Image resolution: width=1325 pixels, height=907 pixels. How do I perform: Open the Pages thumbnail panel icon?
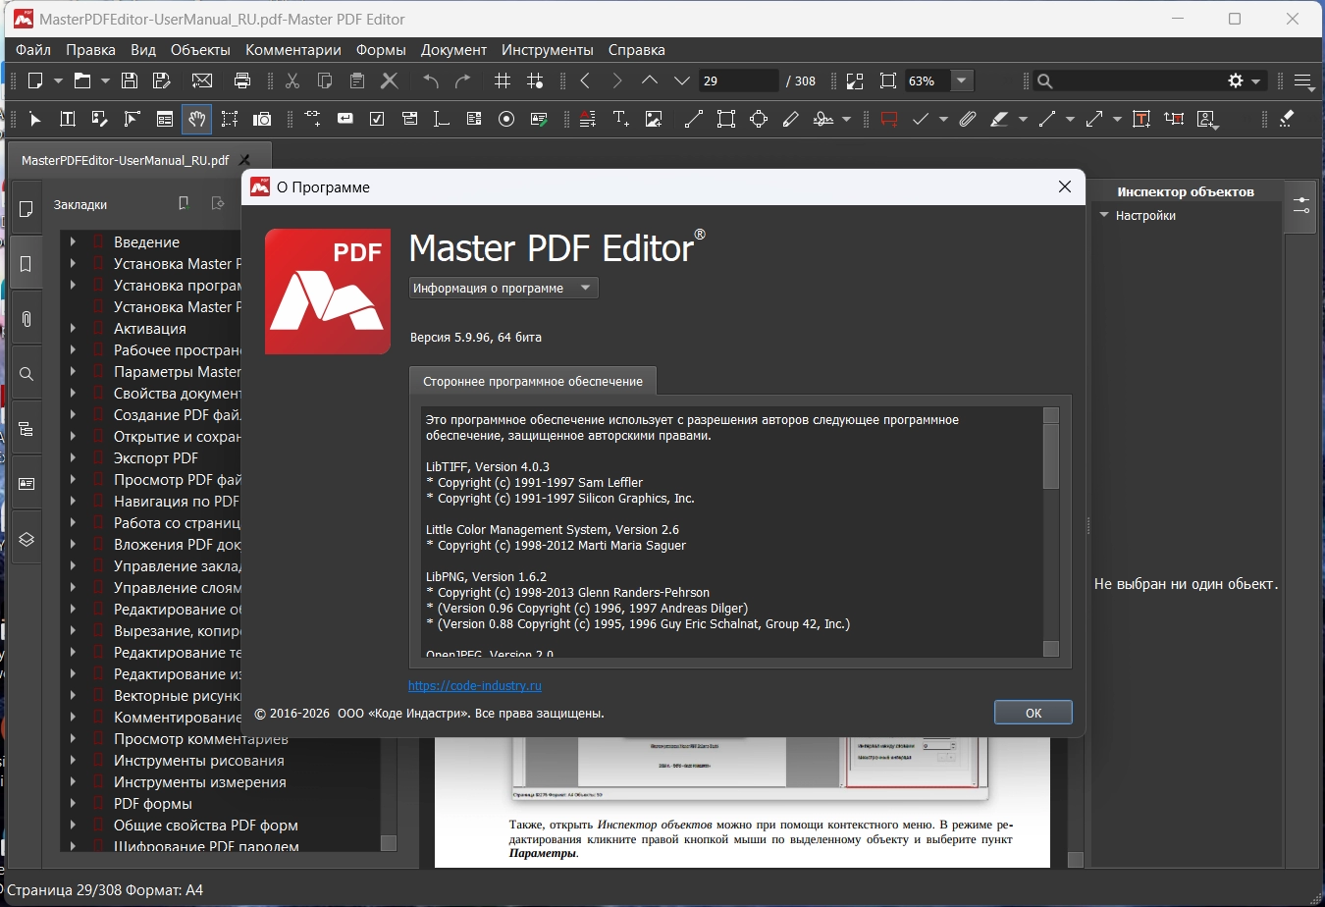[x=26, y=209]
